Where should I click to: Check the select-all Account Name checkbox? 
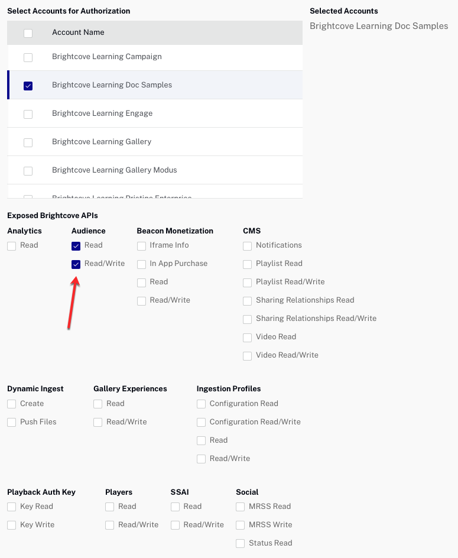(x=28, y=33)
